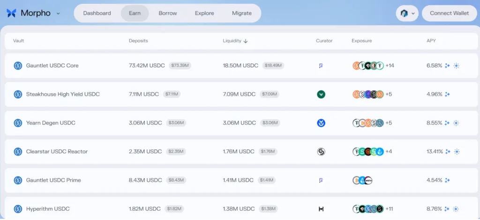This screenshot has height=220, width=480.
Task: Click exposure token icons for Gauntlet USDC Prime
Action: 362,181
